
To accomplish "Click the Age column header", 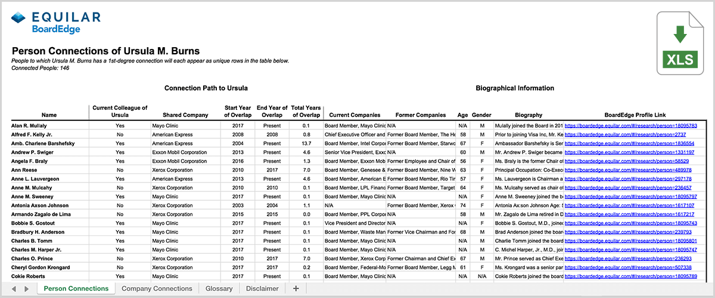I will coord(462,115).
